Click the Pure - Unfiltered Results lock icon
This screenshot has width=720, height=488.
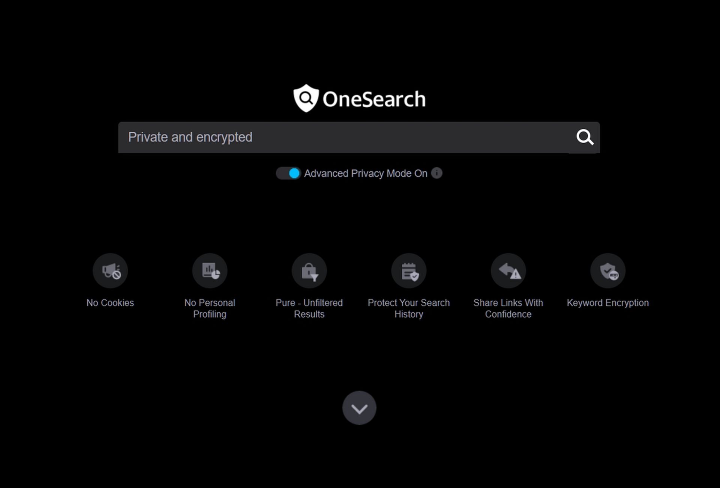click(309, 270)
